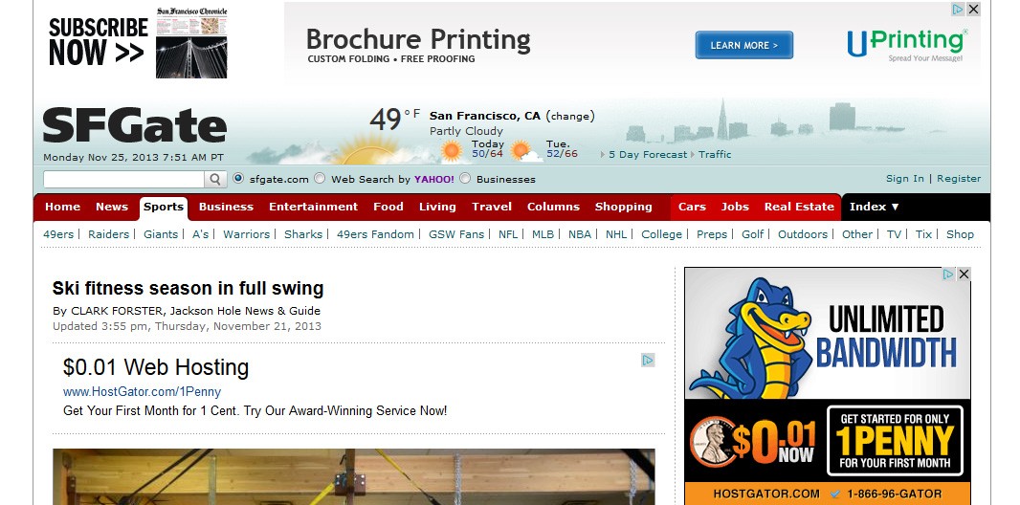The image size is (1020, 505).
Task: Close the Brochure Printing banner ad
Action: 973,10
